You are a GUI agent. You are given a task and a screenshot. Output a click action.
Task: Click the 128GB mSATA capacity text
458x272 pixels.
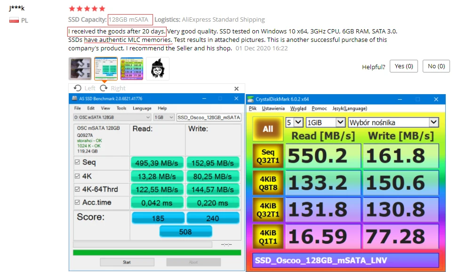point(129,20)
